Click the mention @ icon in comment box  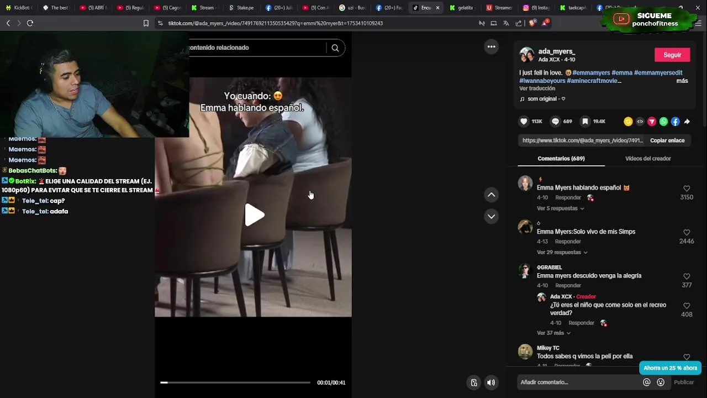click(646, 382)
